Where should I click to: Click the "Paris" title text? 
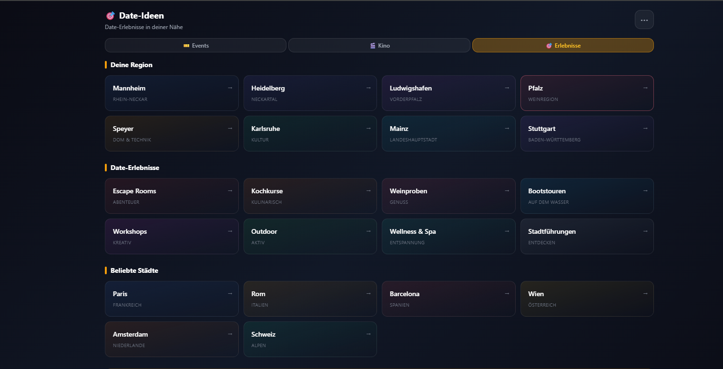pyautogui.click(x=120, y=294)
